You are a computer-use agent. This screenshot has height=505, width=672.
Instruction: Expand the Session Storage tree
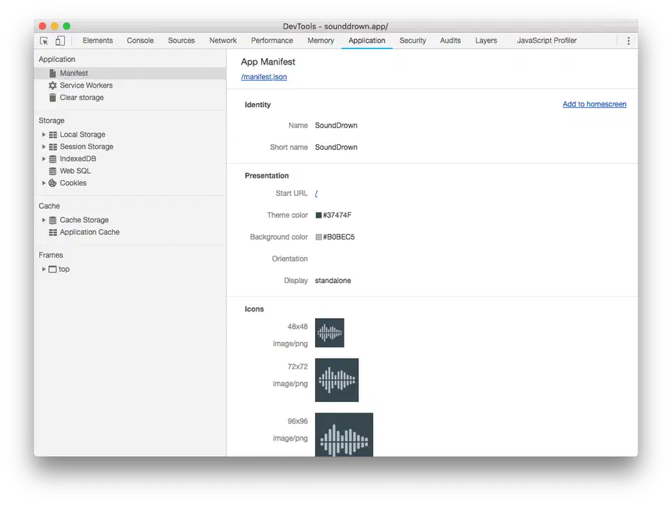pos(43,146)
